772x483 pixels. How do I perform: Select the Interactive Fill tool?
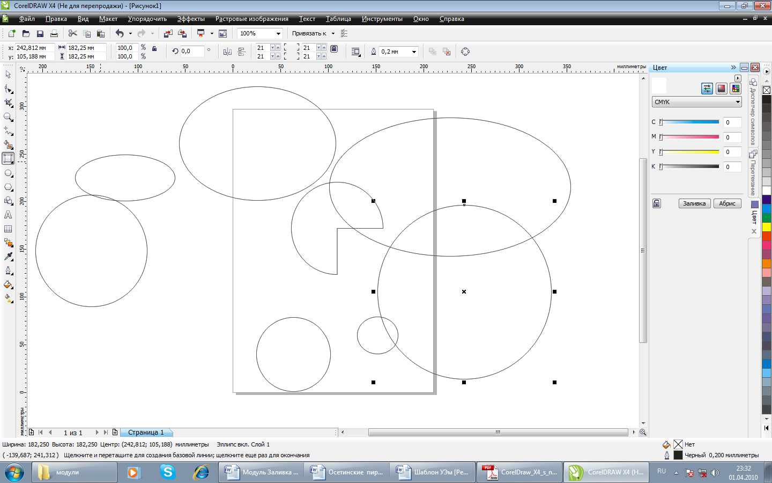8,298
